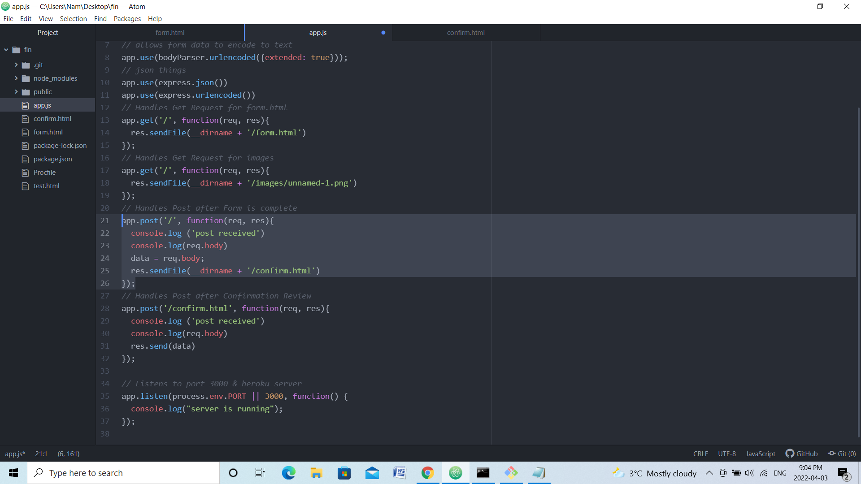The image size is (861, 484).
Task: Open confirm.html in editor
Action: pyautogui.click(x=52, y=118)
